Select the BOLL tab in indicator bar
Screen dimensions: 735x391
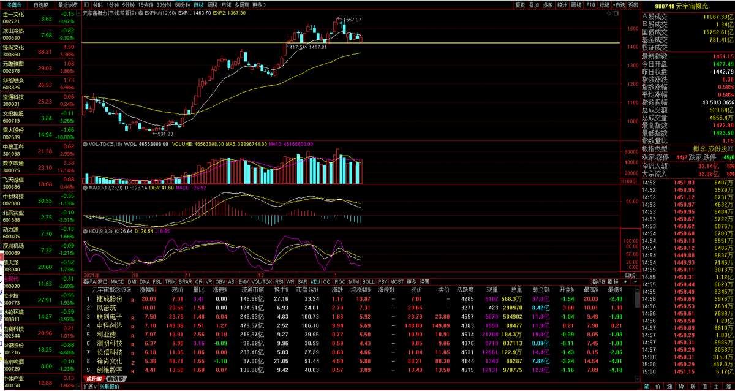coord(368,281)
